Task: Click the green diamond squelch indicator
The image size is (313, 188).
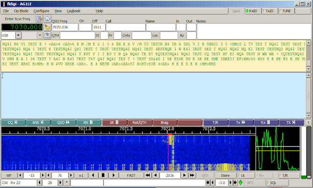Action: [241, 183]
